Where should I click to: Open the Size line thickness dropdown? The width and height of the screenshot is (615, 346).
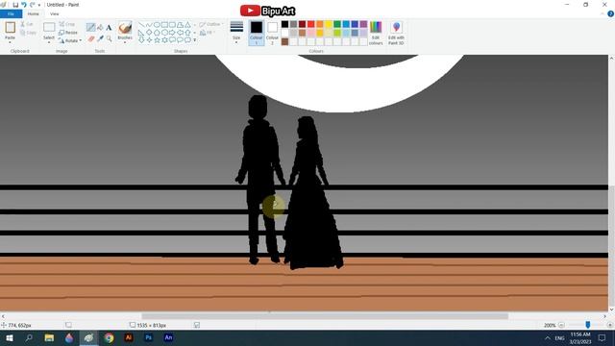click(236, 32)
